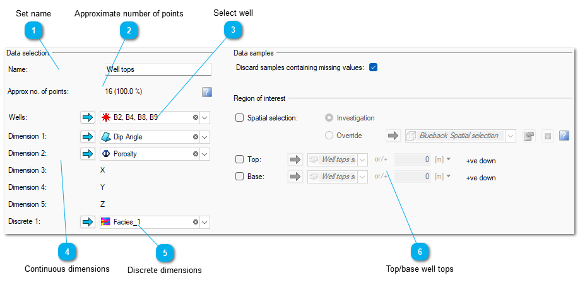Click the blue arrow beside Dimension 2
The width and height of the screenshot is (580, 285).
[x=88, y=154]
